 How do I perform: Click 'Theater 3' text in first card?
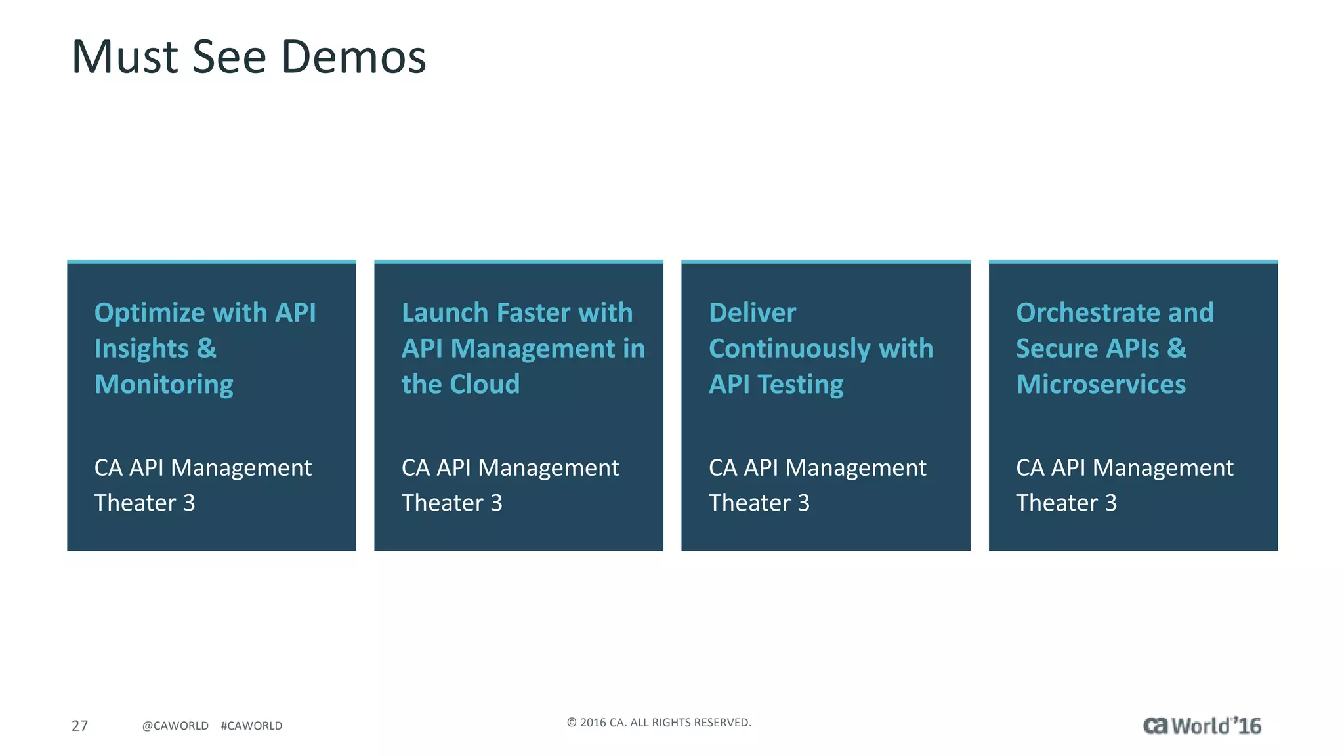click(144, 503)
